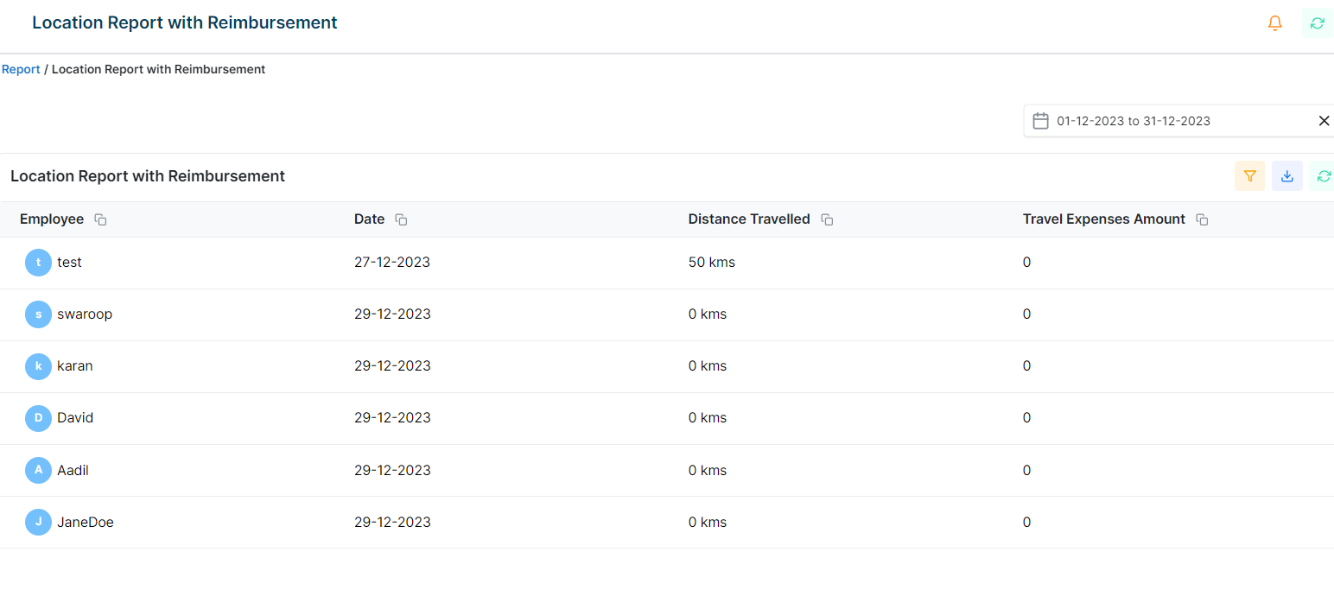
Task: Go to the Report breadcrumb link
Action: (x=21, y=69)
